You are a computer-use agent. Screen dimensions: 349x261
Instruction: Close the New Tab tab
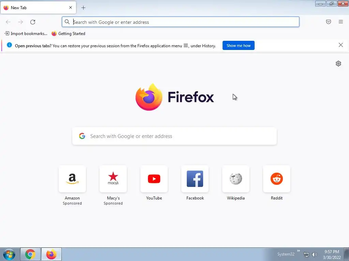tap(71, 7)
